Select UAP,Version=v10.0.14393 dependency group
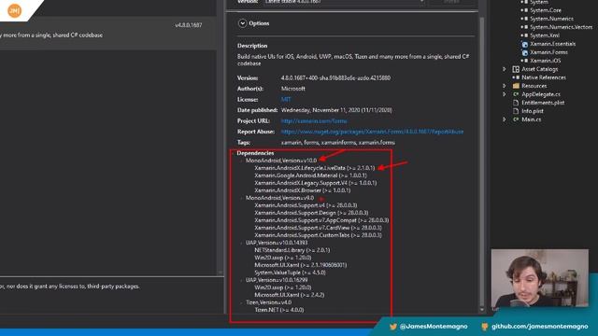The width and height of the screenshot is (598, 336). [x=277, y=243]
